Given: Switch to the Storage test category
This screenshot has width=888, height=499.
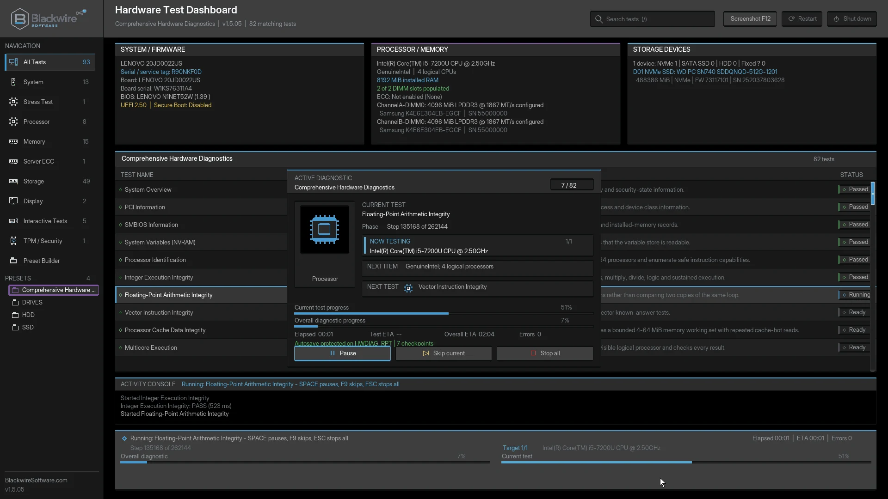Looking at the screenshot, I should tap(50, 182).
